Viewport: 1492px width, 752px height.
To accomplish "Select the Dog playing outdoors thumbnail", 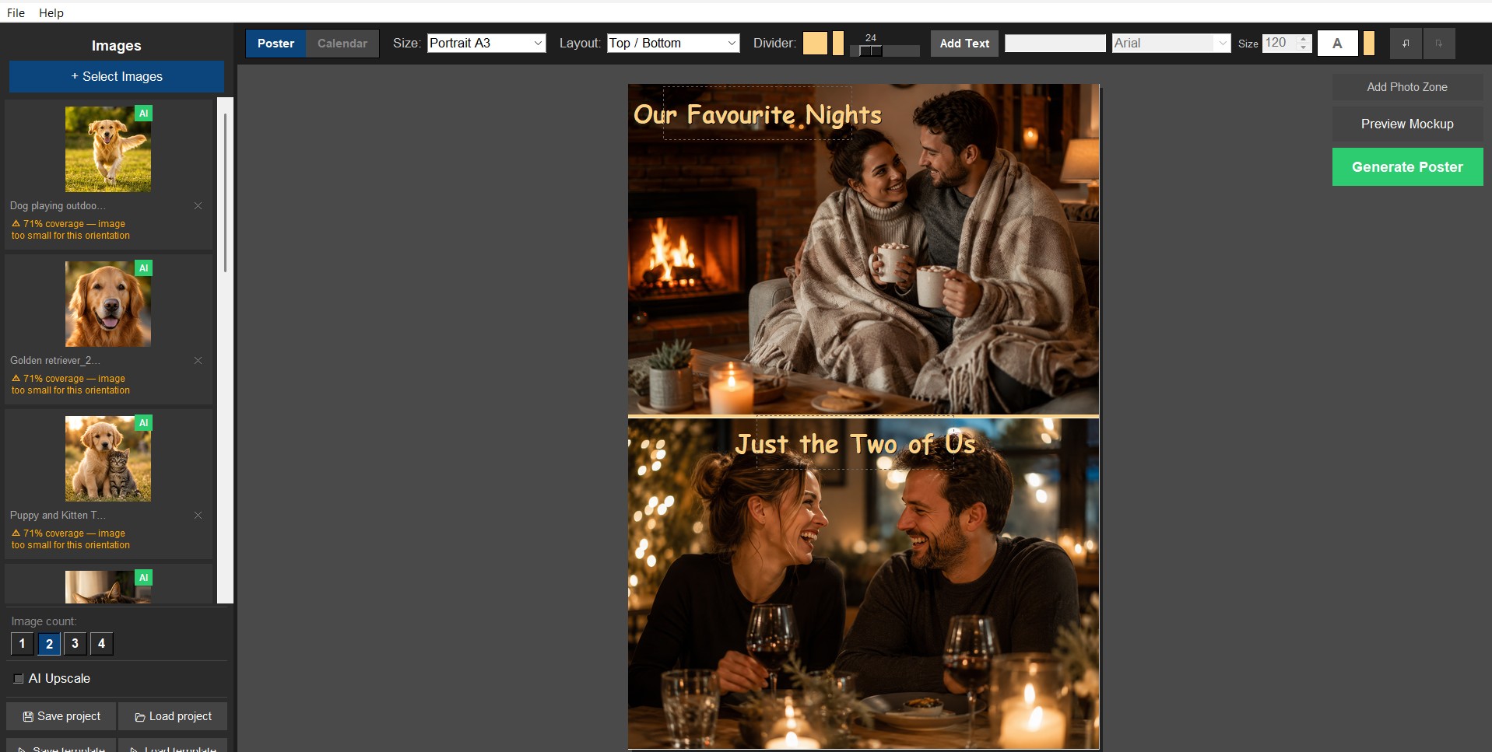I will 108,149.
